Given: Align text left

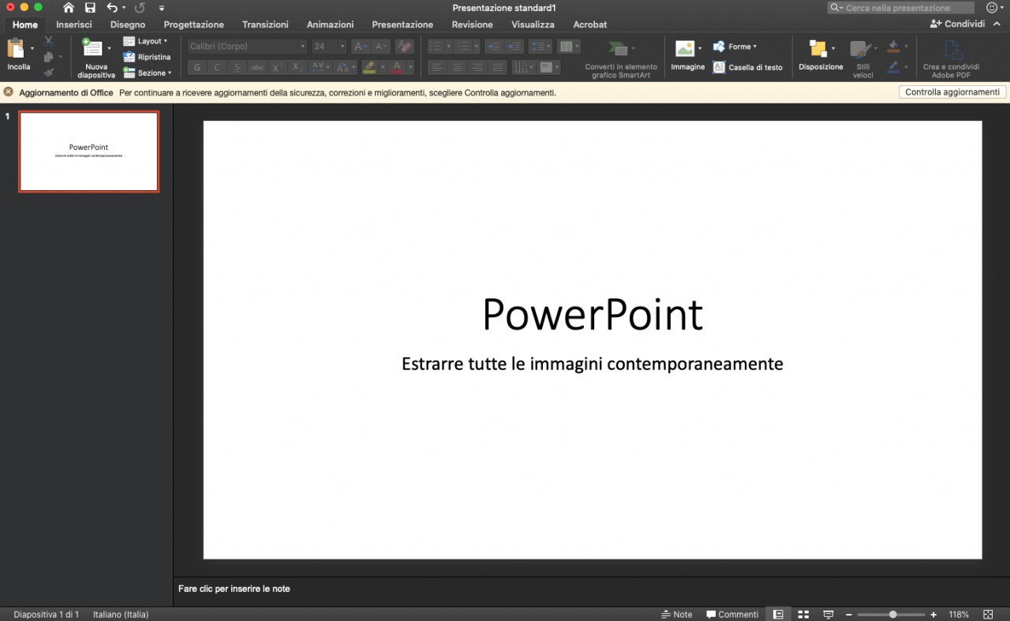Looking at the screenshot, I should click(437, 68).
